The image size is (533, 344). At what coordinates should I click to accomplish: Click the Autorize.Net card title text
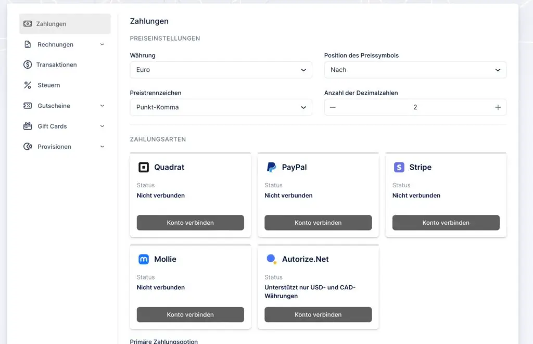(305, 259)
